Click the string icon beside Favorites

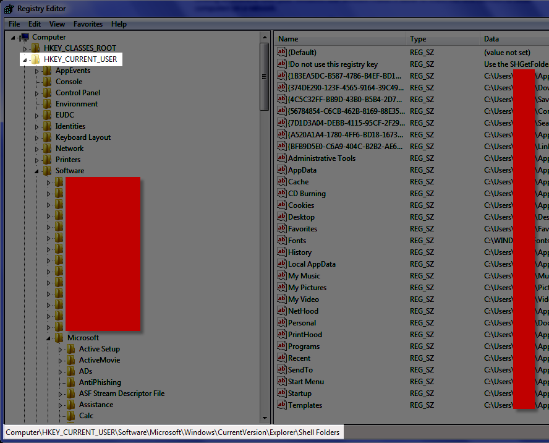[282, 228]
